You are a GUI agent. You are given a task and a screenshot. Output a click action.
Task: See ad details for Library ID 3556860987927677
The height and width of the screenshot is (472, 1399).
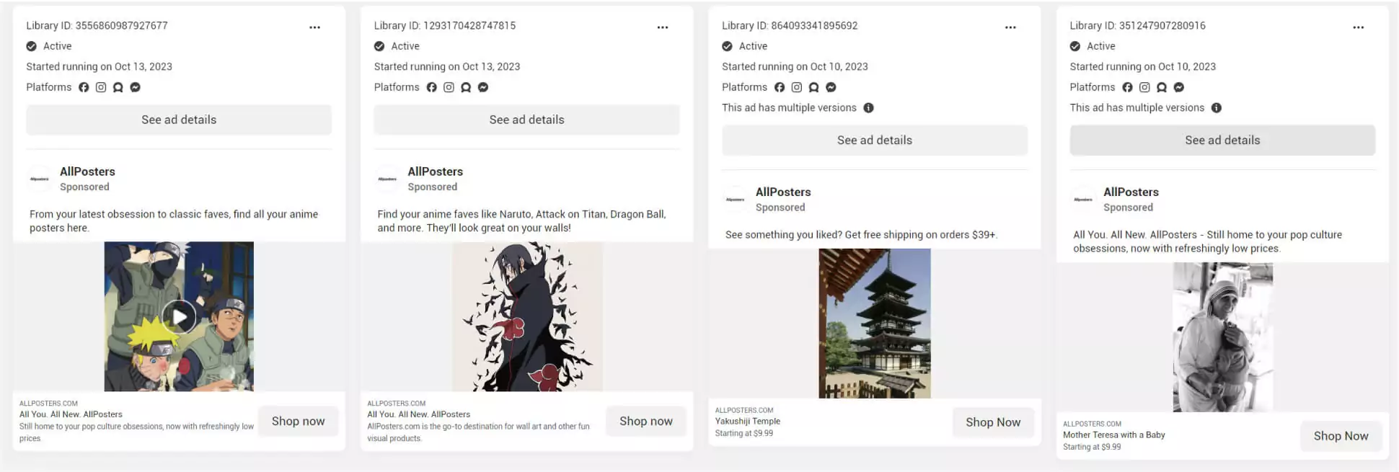point(179,120)
